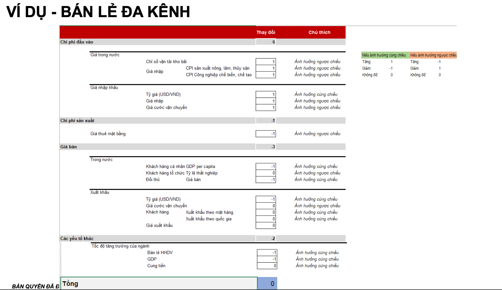Click the value cell for Bán lẻ HHDV
The height and width of the screenshot is (290, 502).
coord(267,253)
